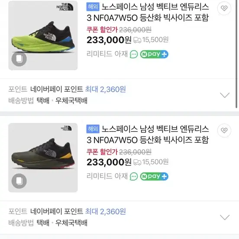Viewport: 239px width, 239px height.
Task: View olive North Face shoe thumbnail
Action: pos(43,158)
